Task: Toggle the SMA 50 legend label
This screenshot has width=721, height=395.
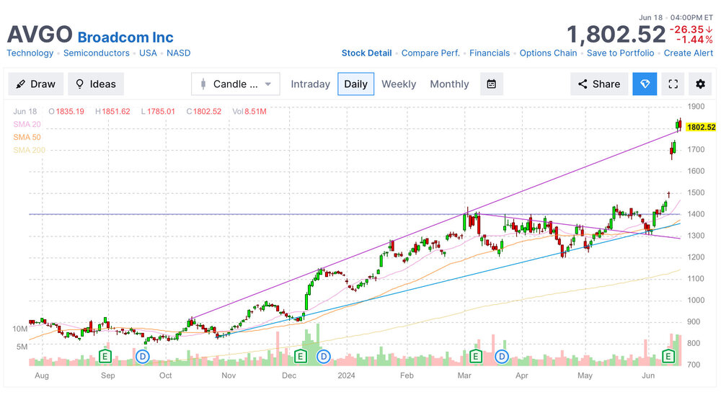Action: click(x=27, y=137)
